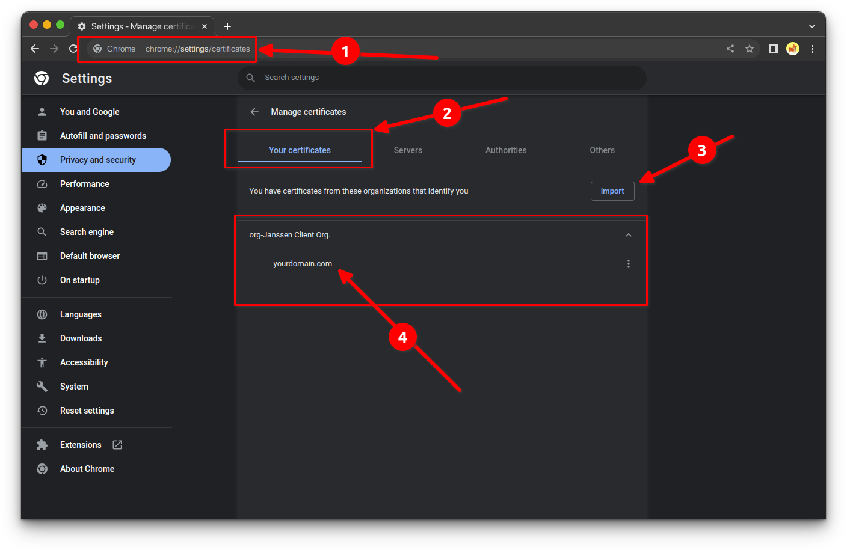The image size is (847, 550).
Task: Switch to the Servers tab
Action: point(408,150)
